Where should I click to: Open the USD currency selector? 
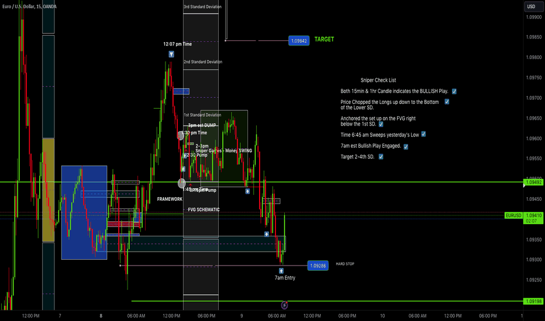533,6
